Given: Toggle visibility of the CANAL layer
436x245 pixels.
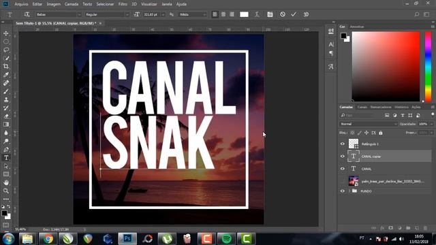Looking at the screenshot, I should pyautogui.click(x=342, y=169).
